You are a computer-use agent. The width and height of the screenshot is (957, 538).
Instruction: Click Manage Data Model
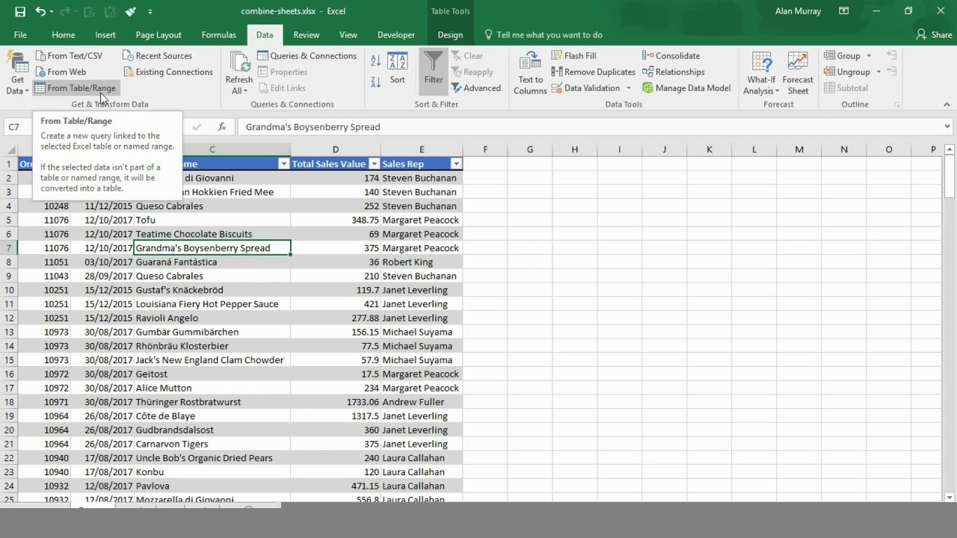[686, 88]
